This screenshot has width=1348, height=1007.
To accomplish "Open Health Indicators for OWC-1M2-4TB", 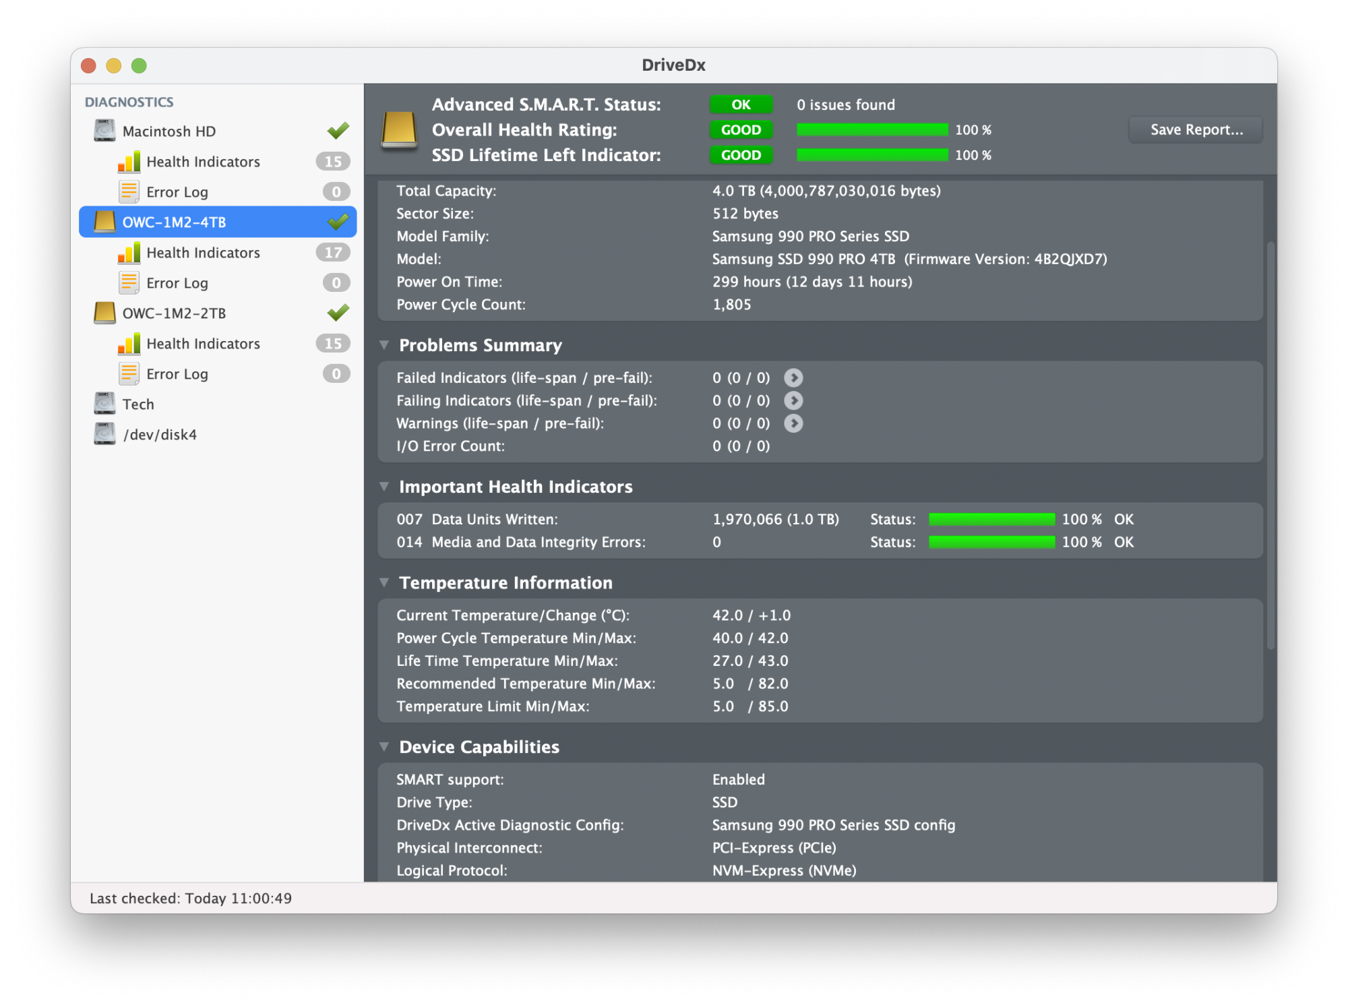I will click(x=218, y=253).
